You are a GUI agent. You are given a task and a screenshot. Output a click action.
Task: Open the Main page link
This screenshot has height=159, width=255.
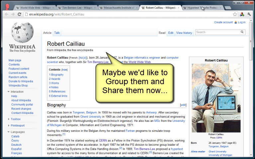coord(15,60)
